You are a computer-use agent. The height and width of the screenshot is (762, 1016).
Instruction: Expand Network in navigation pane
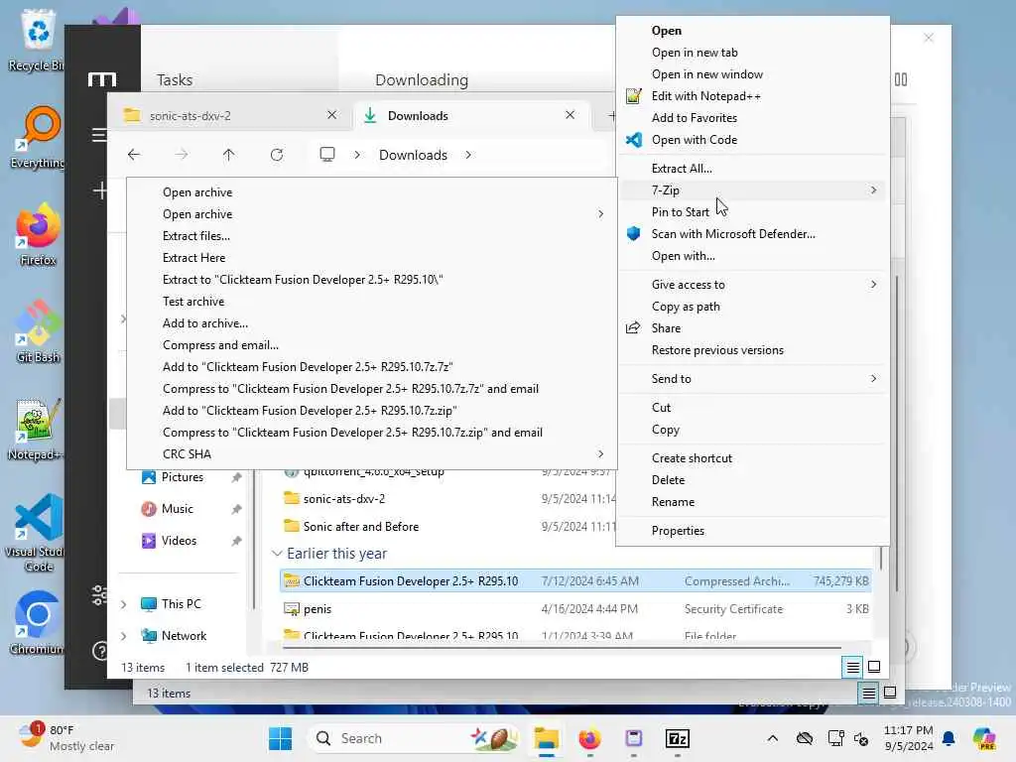pyautogui.click(x=124, y=636)
